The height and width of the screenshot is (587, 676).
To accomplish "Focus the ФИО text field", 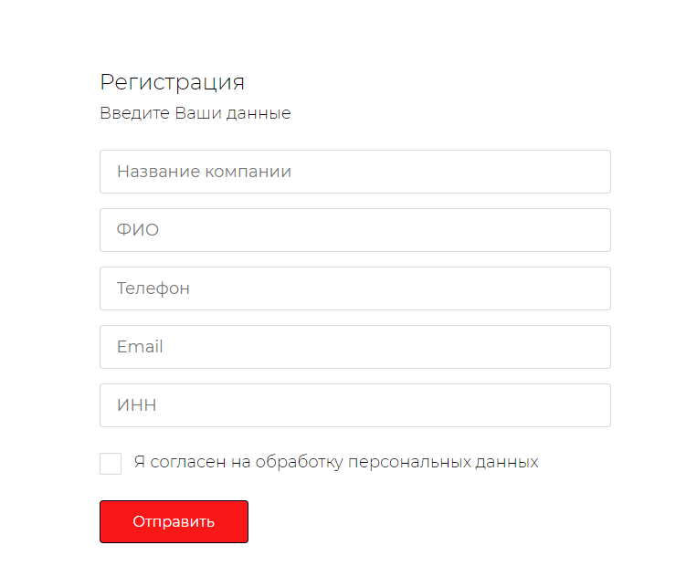I will (x=354, y=230).
